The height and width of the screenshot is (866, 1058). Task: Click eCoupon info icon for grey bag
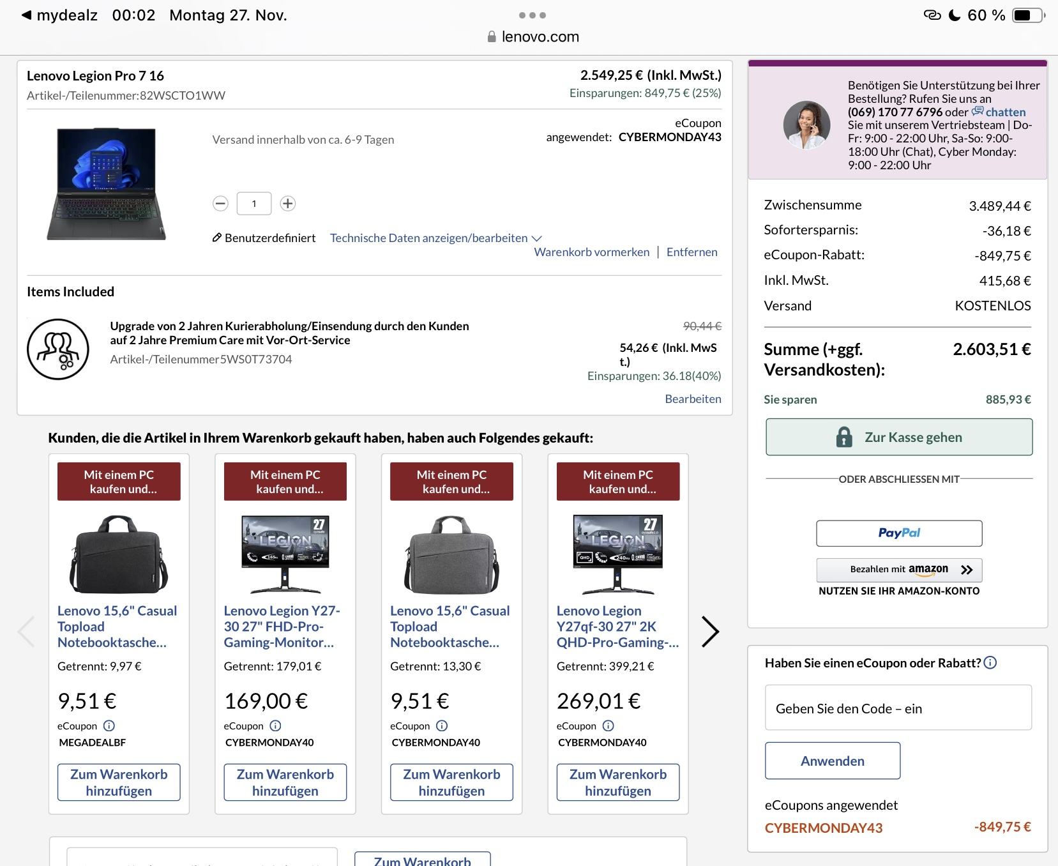(442, 725)
